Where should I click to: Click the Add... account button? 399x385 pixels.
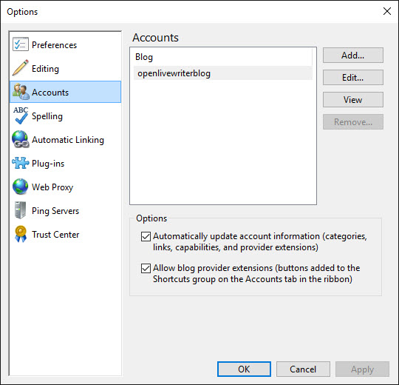353,55
